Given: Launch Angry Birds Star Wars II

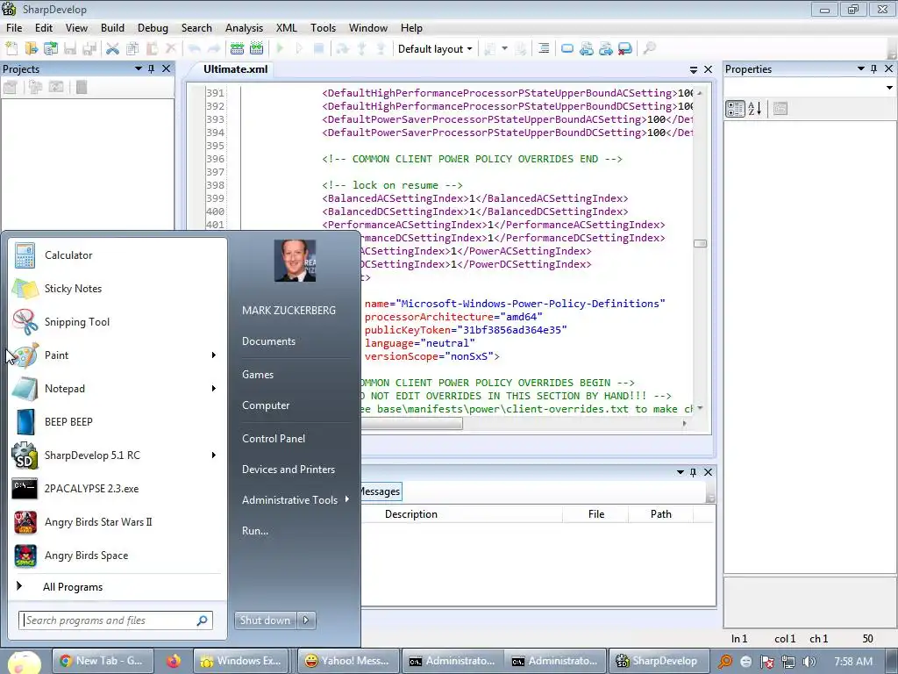Looking at the screenshot, I should pos(118,521).
